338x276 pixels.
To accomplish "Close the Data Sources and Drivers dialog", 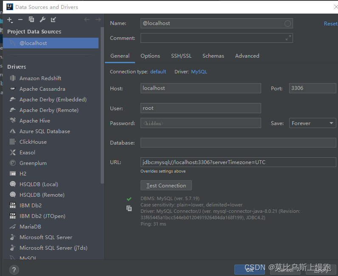I will click(x=335, y=7).
